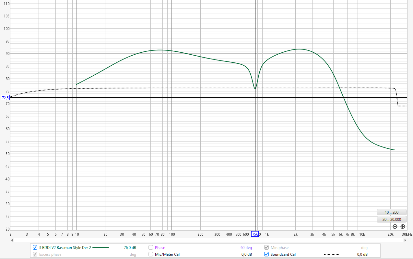This screenshot has width=413, height=259.
Task: Click the green line sample of BDDI trace
Action: [x=100, y=248]
